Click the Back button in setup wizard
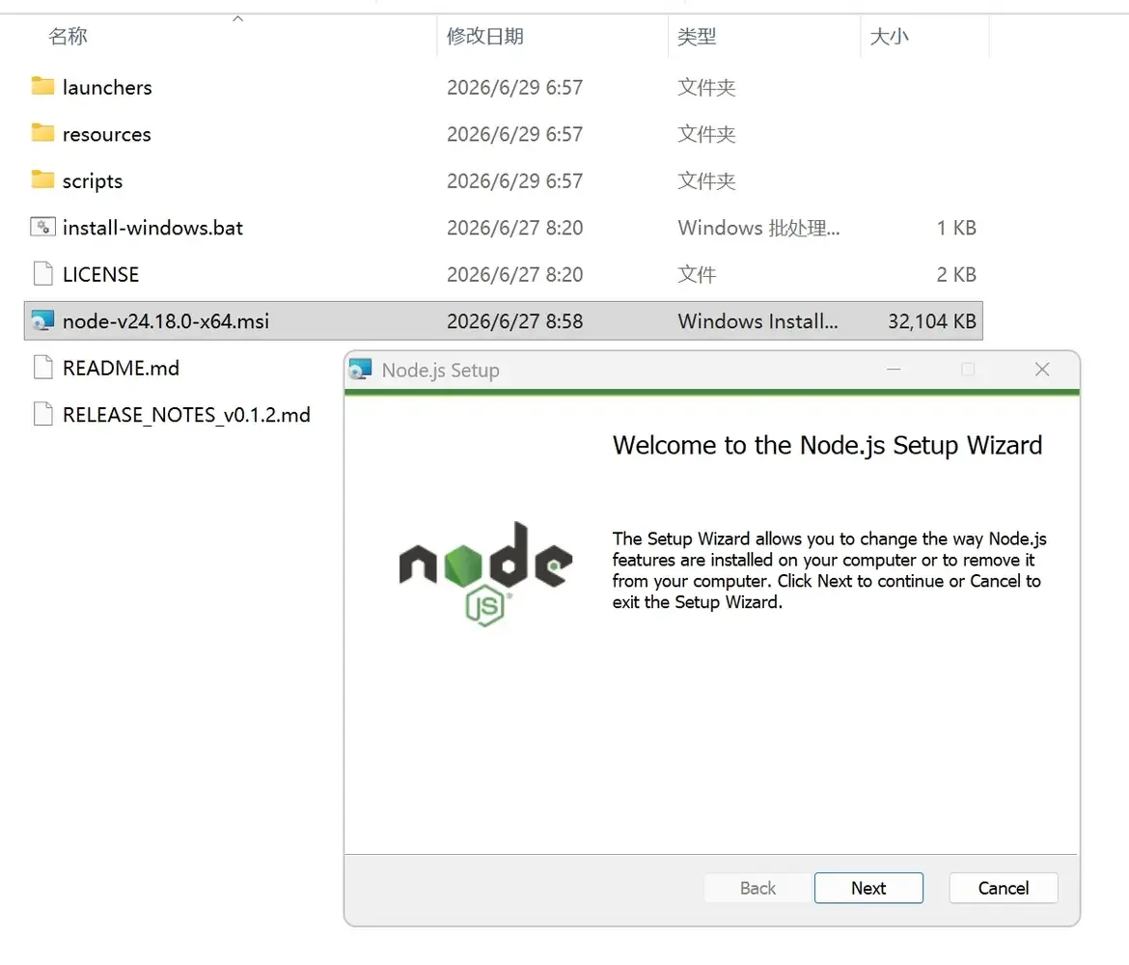1129x965 pixels. [x=757, y=888]
